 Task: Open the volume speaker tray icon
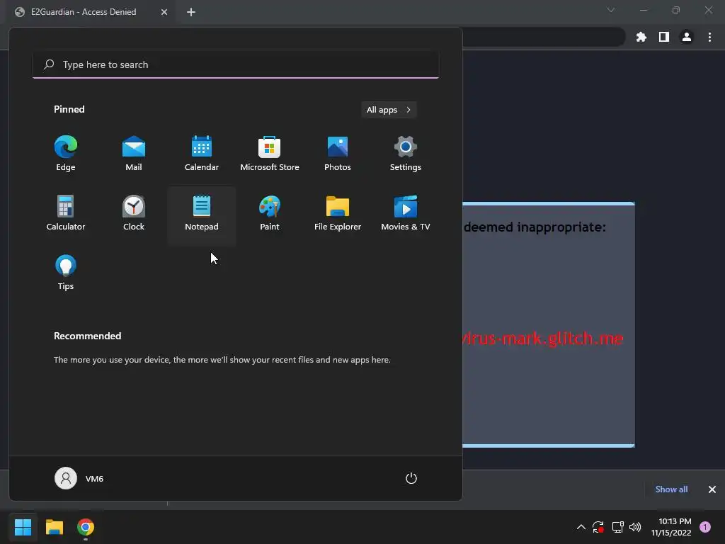click(x=635, y=527)
